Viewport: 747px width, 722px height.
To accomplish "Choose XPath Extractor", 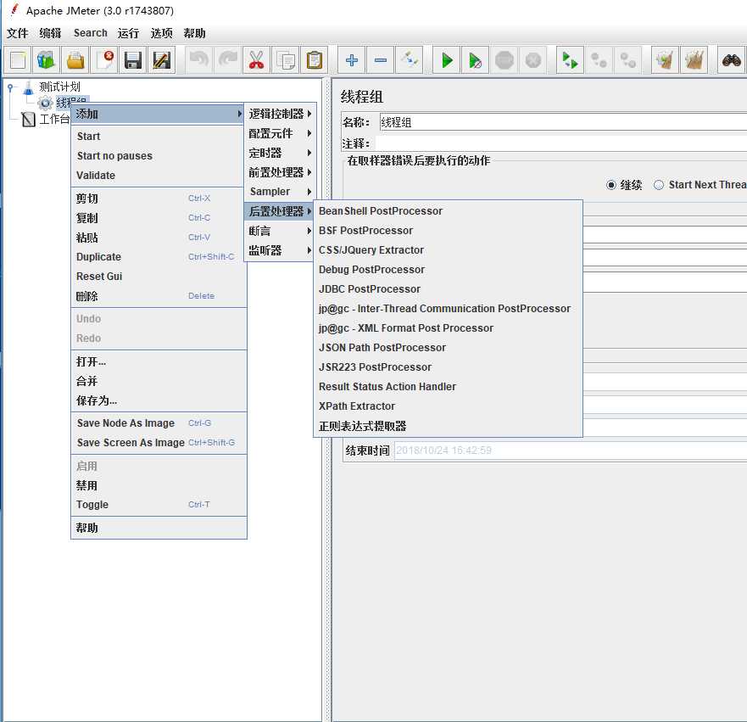I will coord(448,406).
